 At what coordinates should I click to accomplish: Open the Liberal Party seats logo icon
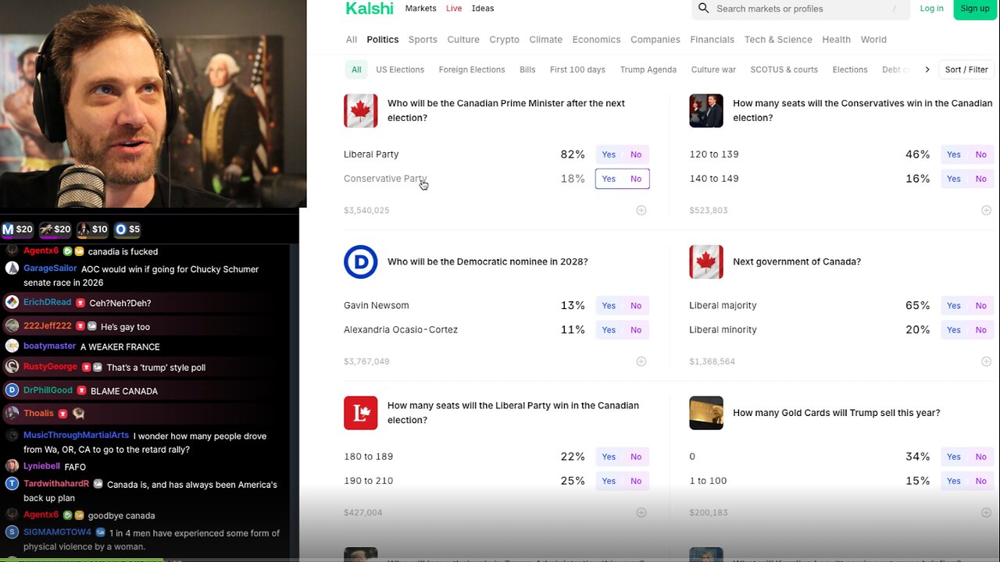361,413
